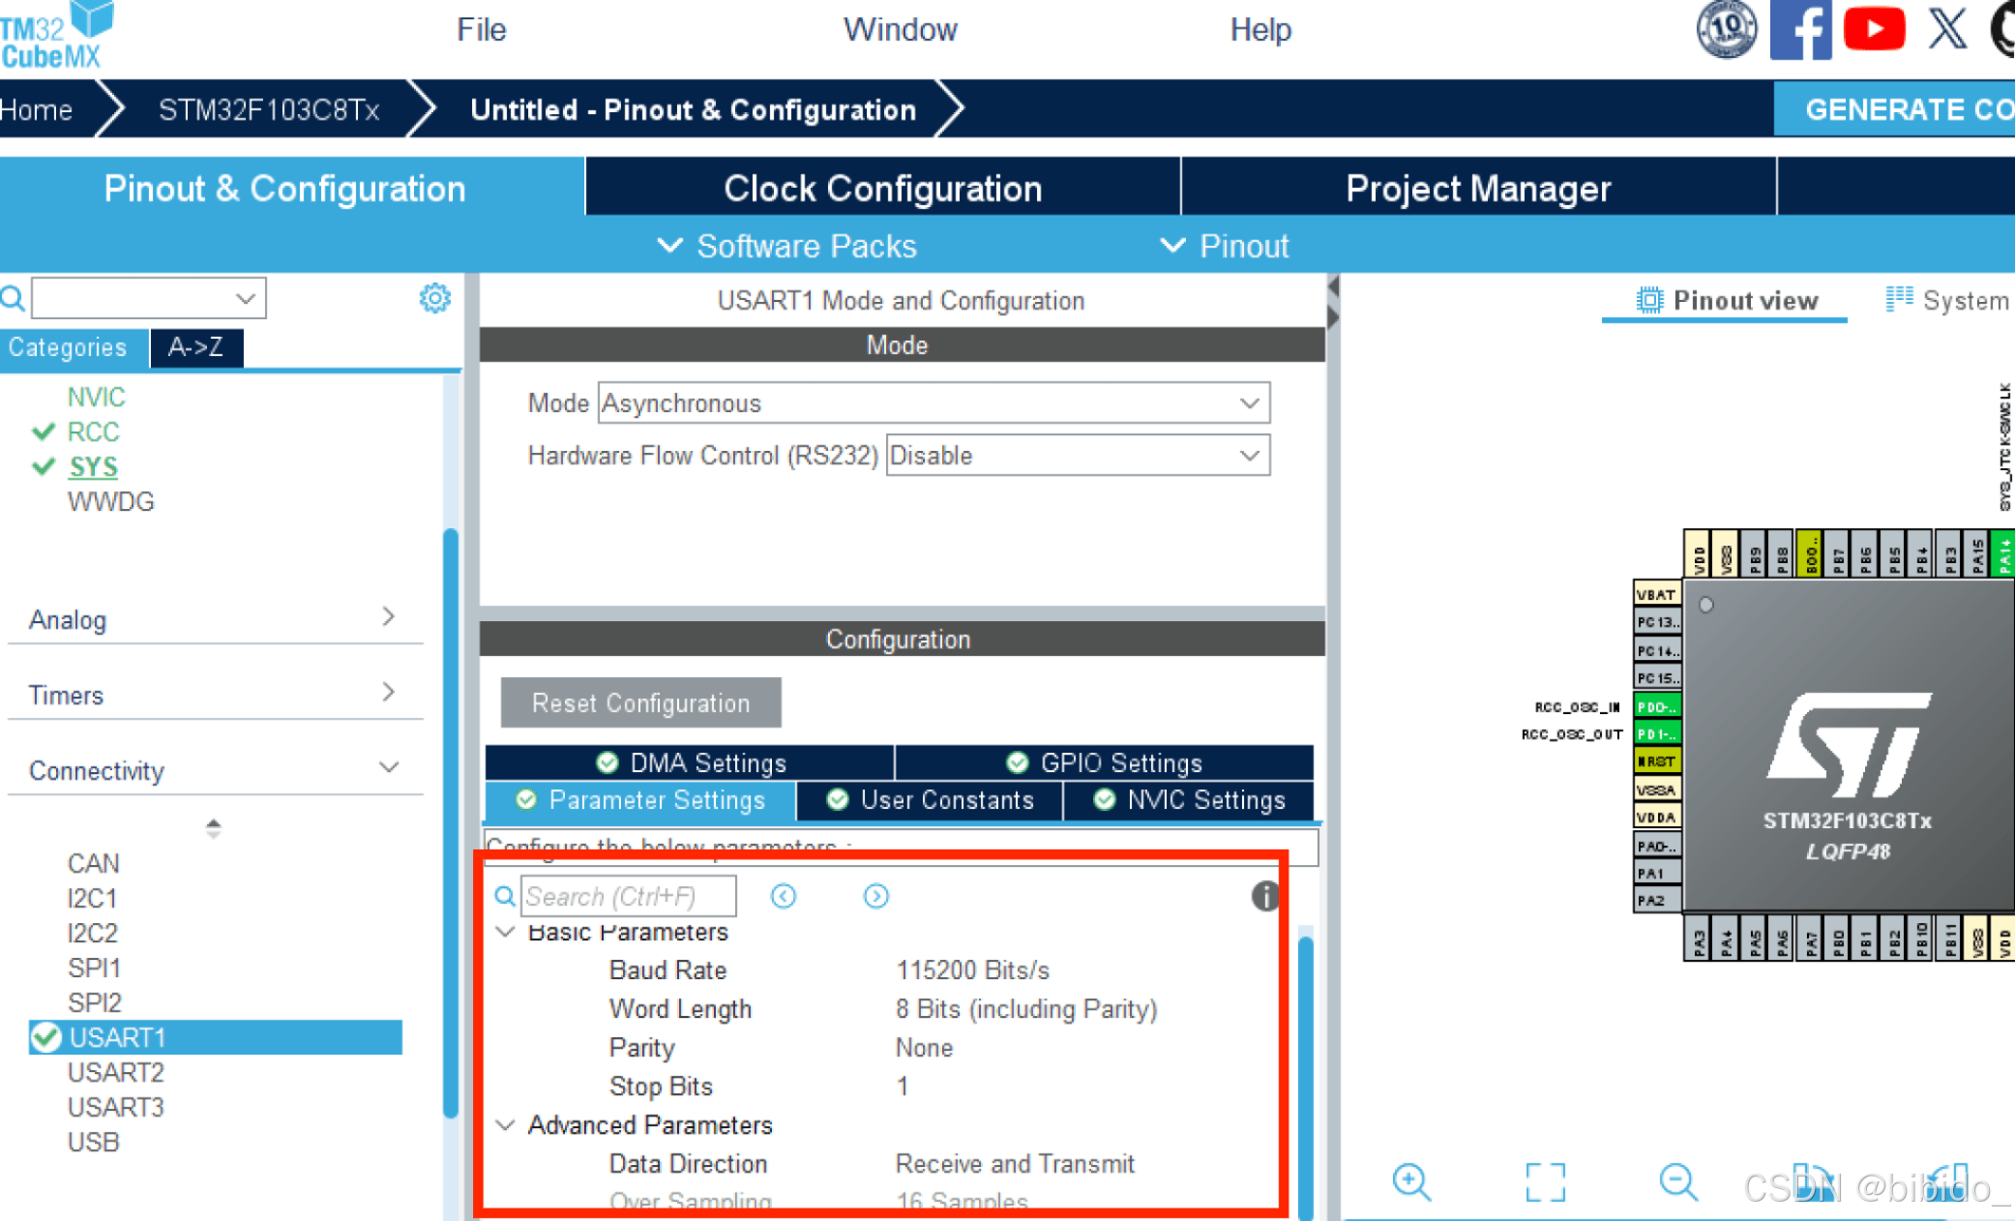Screen dimensions: 2015x1221
Task: Go to next parameter search result
Action: point(875,897)
